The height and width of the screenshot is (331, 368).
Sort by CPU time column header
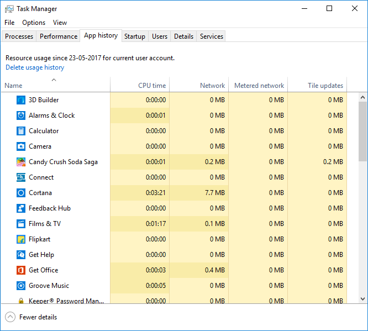click(x=151, y=86)
